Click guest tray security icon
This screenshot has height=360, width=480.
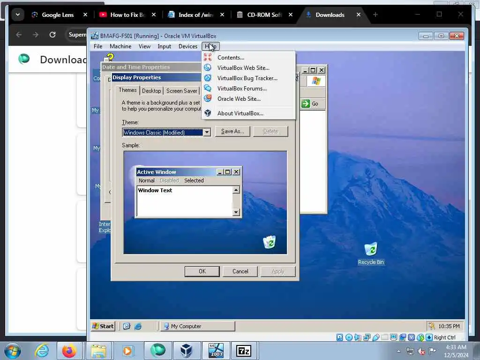pos(432,326)
